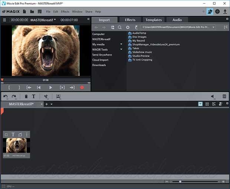This screenshot has width=230, height=189.
Task: Refresh the Media Pool folder list
Action: click(x=136, y=27)
